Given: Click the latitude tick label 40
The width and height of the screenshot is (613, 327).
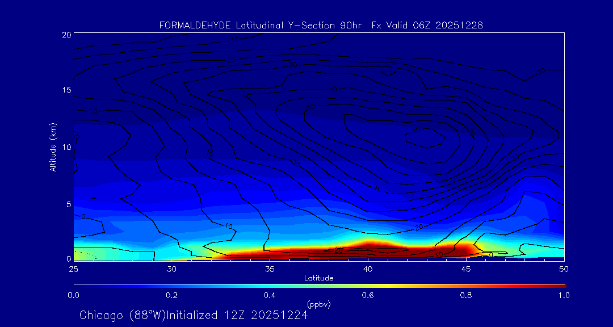Looking at the screenshot, I should click(368, 269).
